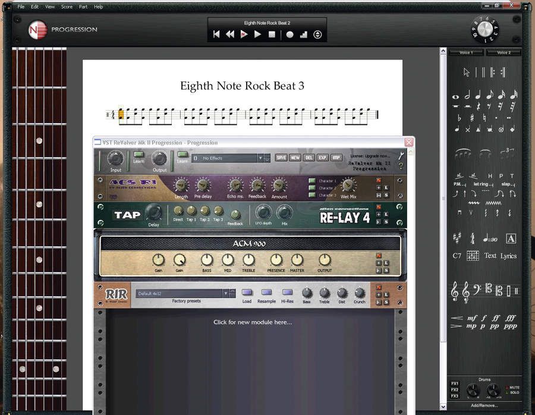Viewport: 535px width, 415px height.
Task: Open the Part menu
Action: pyautogui.click(x=83, y=7)
